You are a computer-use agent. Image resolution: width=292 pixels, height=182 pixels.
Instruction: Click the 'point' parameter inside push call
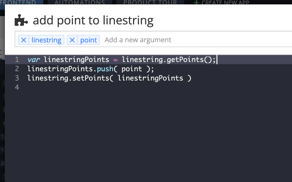tap(132, 69)
